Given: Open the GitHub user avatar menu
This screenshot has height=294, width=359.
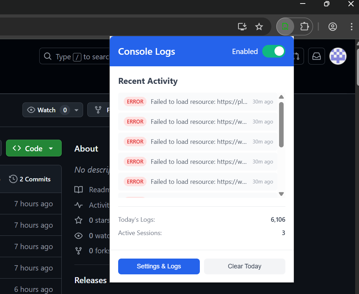Looking at the screenshot, I should 338,56.
